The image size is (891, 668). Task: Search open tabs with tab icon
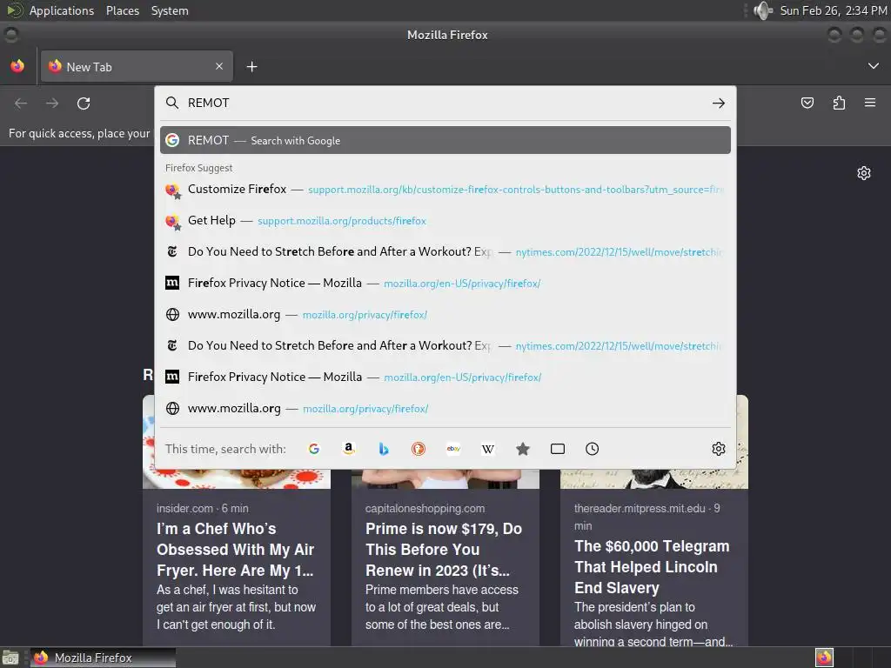point(558,449)
